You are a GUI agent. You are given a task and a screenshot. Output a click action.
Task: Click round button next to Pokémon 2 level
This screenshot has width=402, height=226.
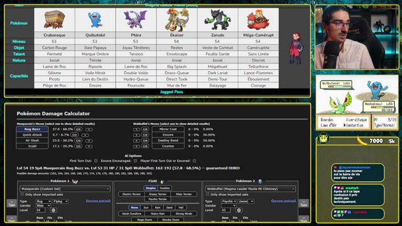pyautogui.click(x=239, y=210)
